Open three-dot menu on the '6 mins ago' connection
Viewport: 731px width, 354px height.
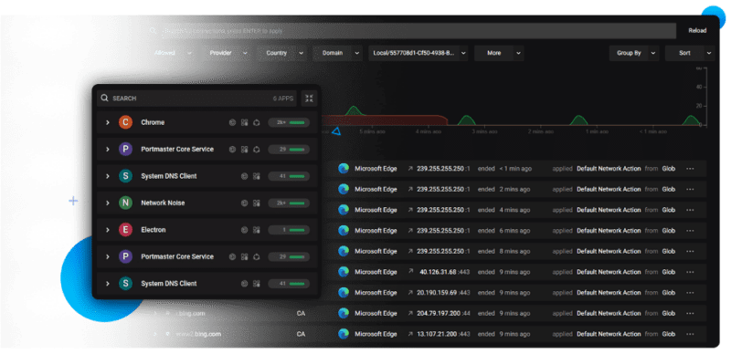690,231
